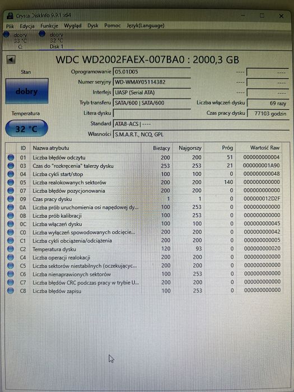Click the ID column header
Image resolution: width=294 pixels, height=392 pixels.
[x=23, y=148]
